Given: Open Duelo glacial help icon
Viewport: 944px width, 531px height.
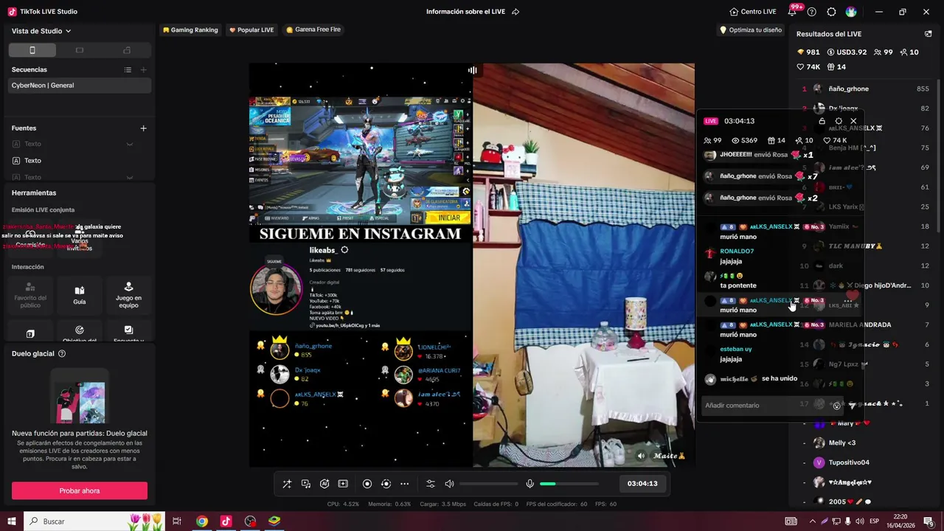Looking at the screenshot, I should (62, 354).
